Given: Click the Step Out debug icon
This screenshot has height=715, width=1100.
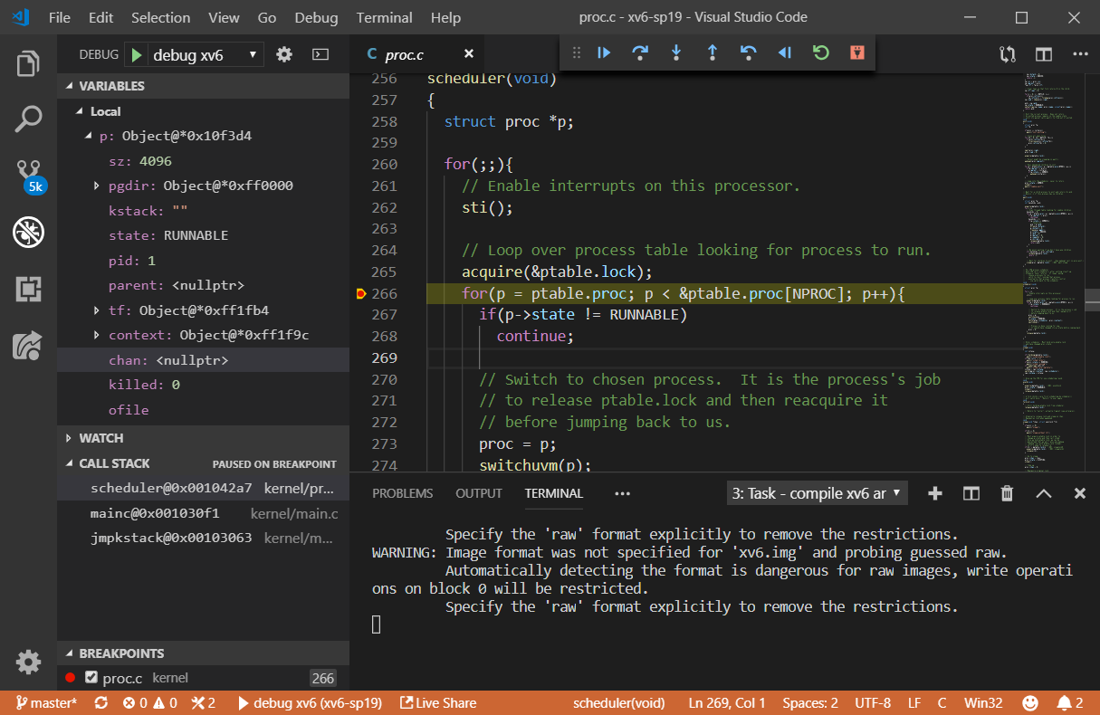Looking at the screenshot, I should point(713,53).
